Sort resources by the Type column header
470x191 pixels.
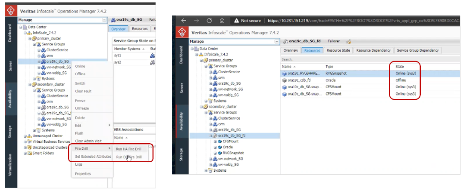tap(329, 66)
